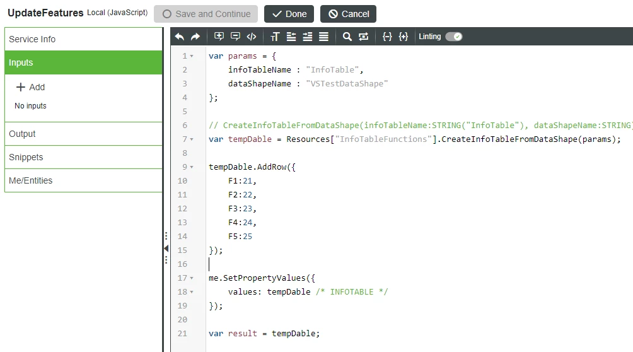633x352 pixels.
Task: Toggle the Linting switch
Action: click(x=454, y=37)
